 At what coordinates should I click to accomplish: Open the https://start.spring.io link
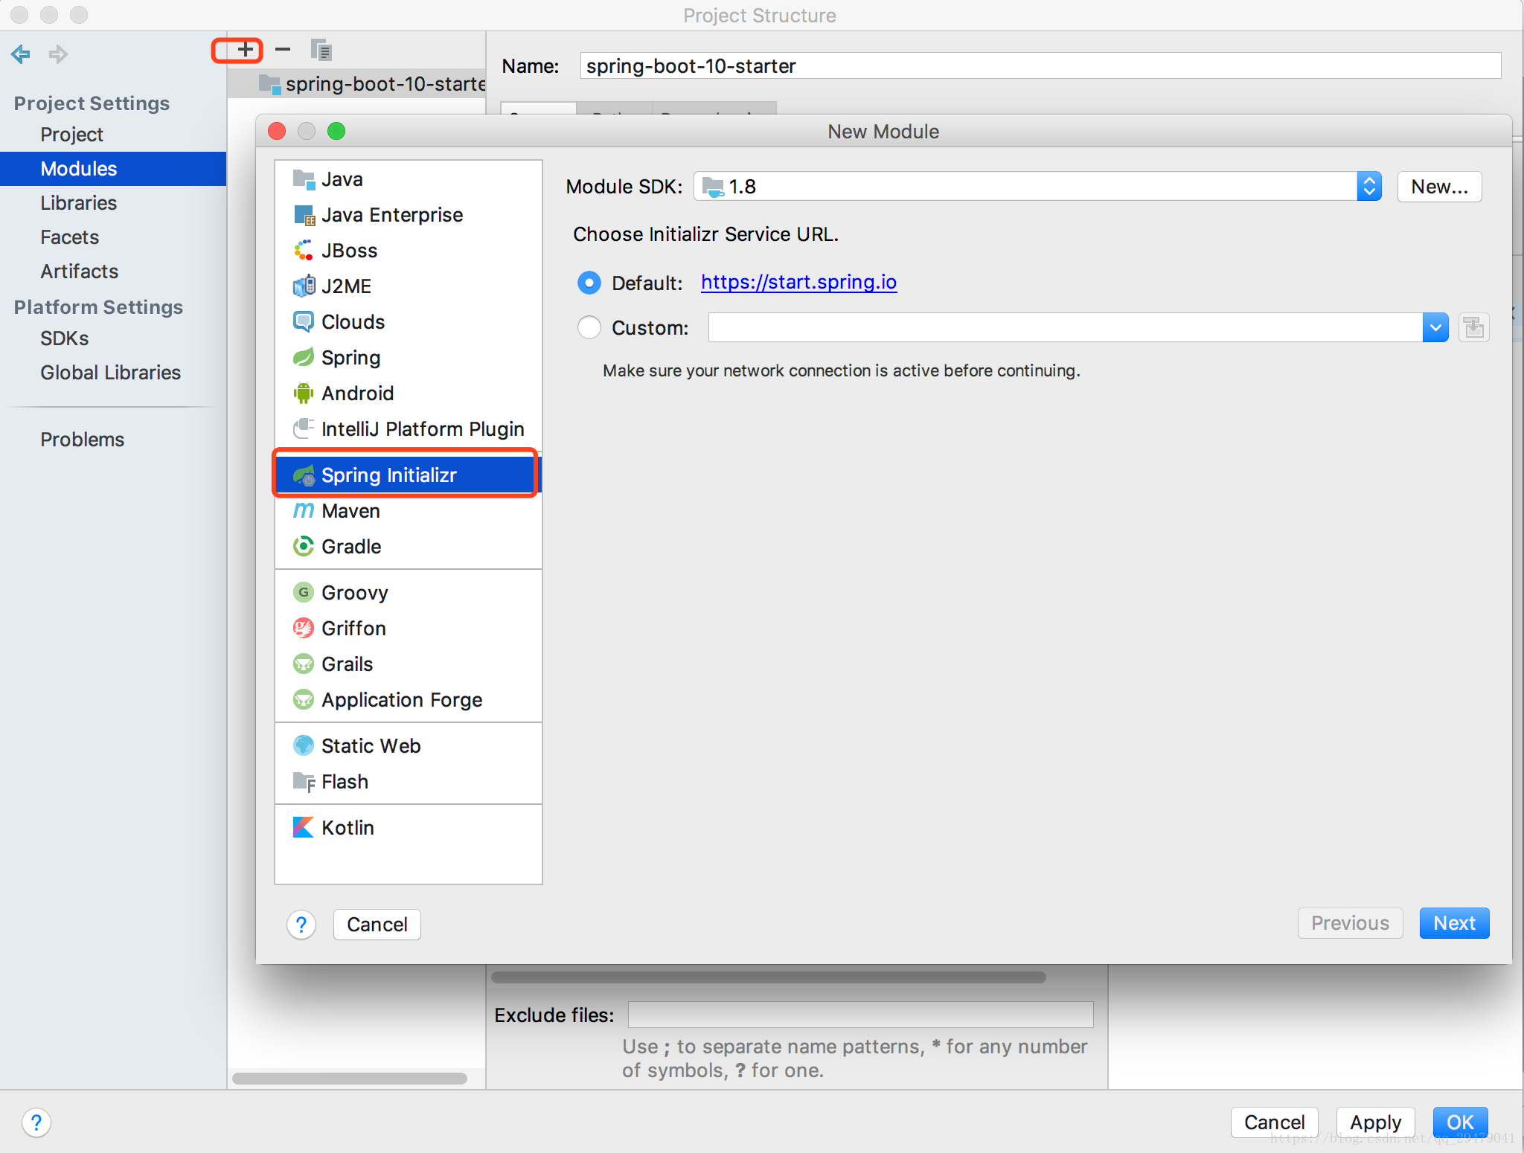(798, 282)
